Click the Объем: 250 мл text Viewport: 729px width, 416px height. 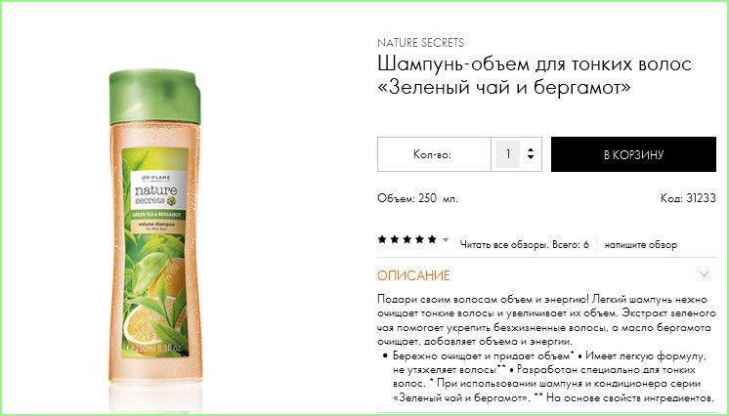click(x=417, y=198)
